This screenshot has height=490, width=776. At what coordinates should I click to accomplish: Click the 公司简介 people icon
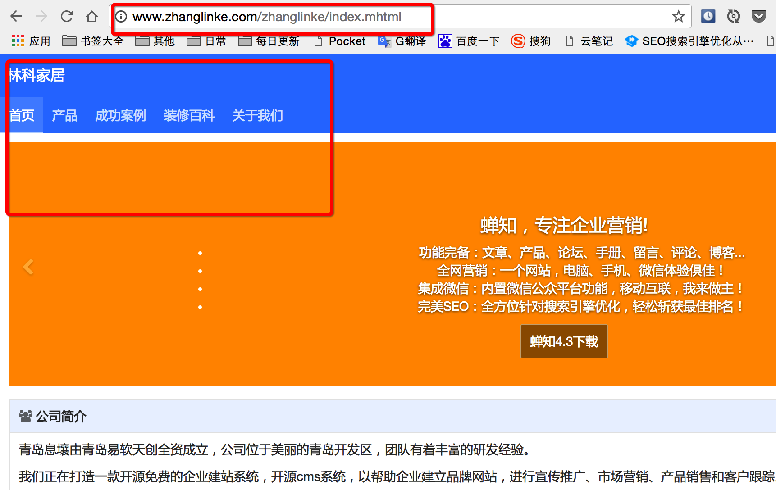coord(26,416)
